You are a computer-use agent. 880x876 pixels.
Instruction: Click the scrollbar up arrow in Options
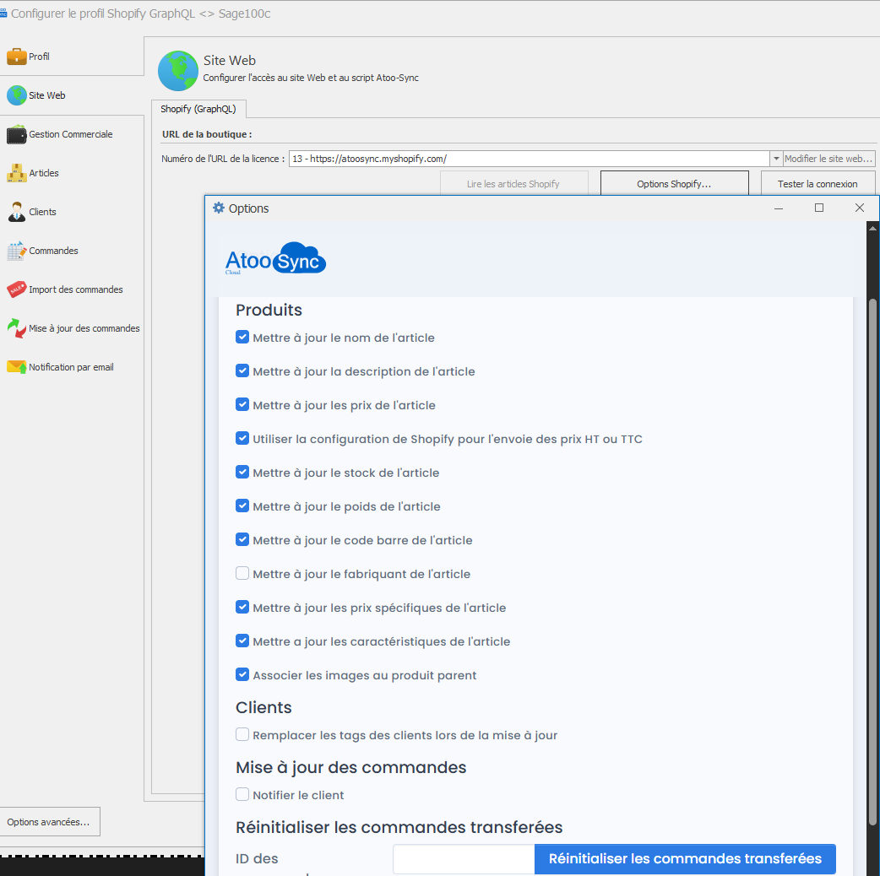872,228
